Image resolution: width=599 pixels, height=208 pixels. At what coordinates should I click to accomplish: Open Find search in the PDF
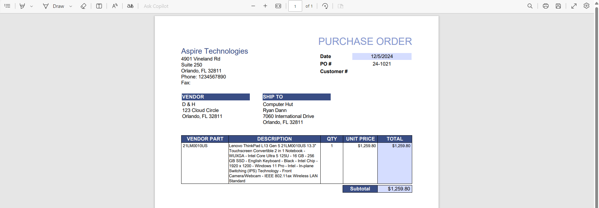point(530,6)
